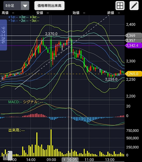Tap the 2,400 price axis label
Viewport: 142px width, 162px height.
[131, 25]
